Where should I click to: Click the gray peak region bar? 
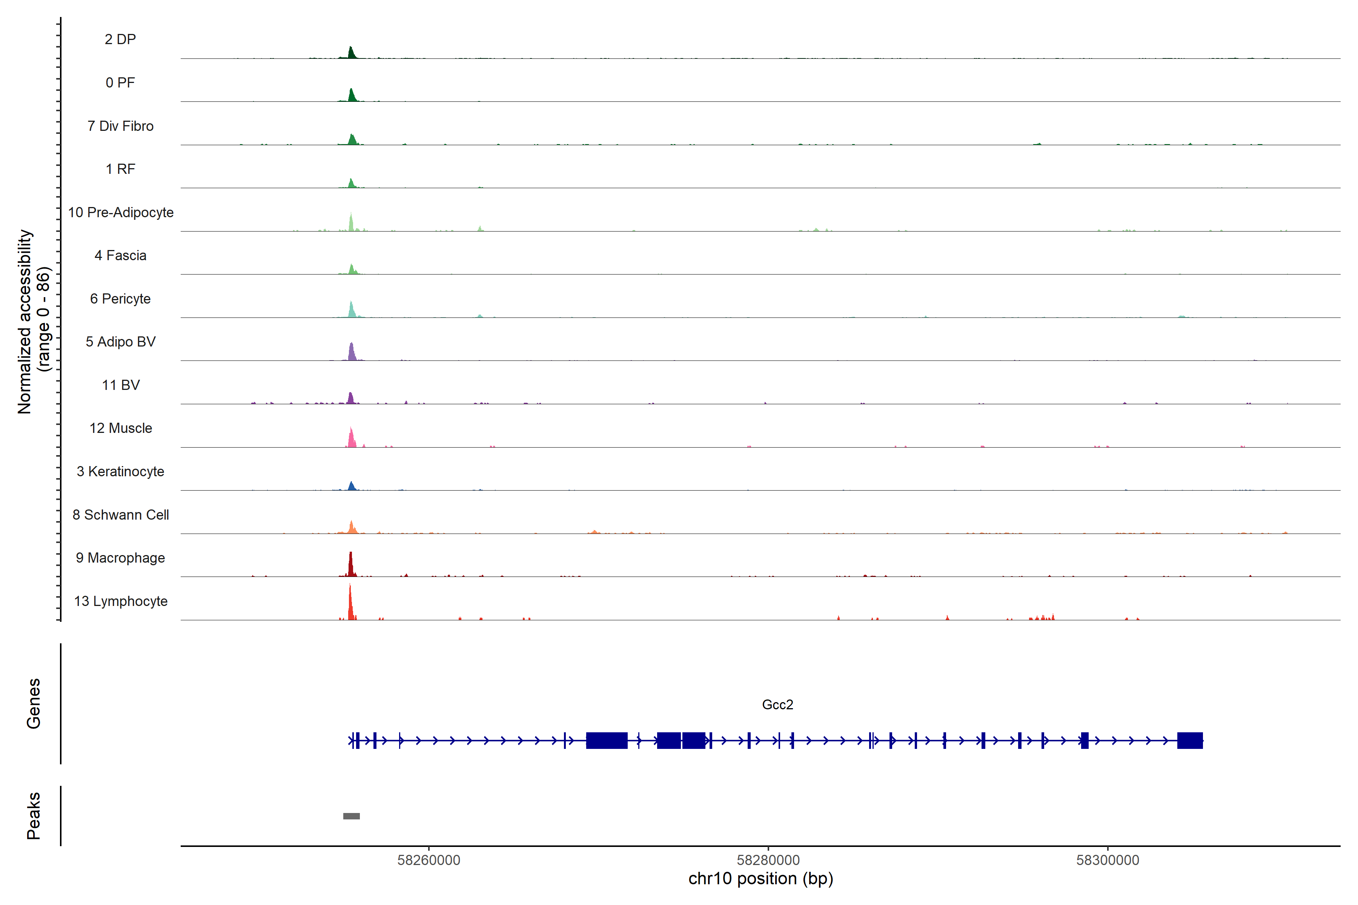coord(351,816)
